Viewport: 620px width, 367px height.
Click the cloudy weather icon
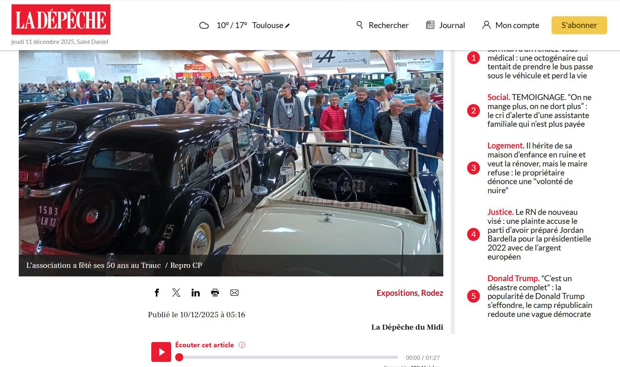204,25
